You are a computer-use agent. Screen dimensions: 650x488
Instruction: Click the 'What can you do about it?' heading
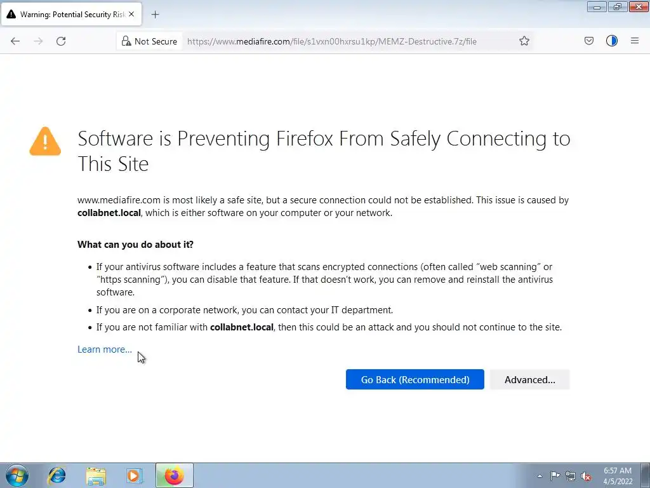(135, 245)
